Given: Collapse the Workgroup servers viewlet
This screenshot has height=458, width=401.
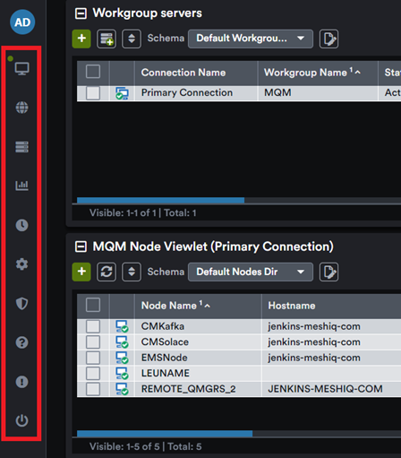Looking at the screenshot, I should point(81,13).
